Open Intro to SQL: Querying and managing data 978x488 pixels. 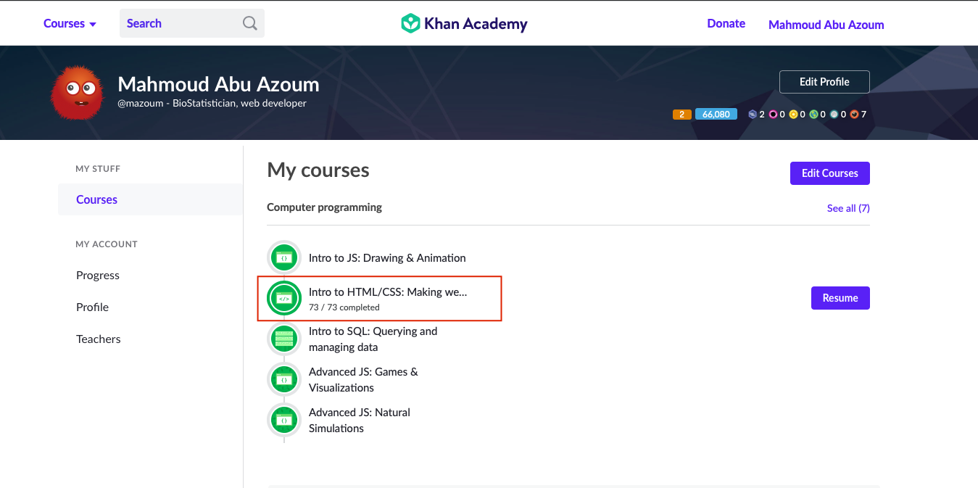(373, 339)
